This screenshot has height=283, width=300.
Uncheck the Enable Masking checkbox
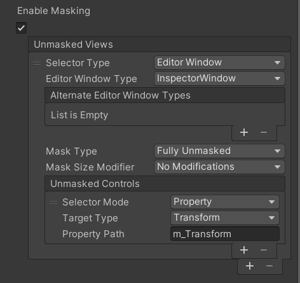[21, 28]
